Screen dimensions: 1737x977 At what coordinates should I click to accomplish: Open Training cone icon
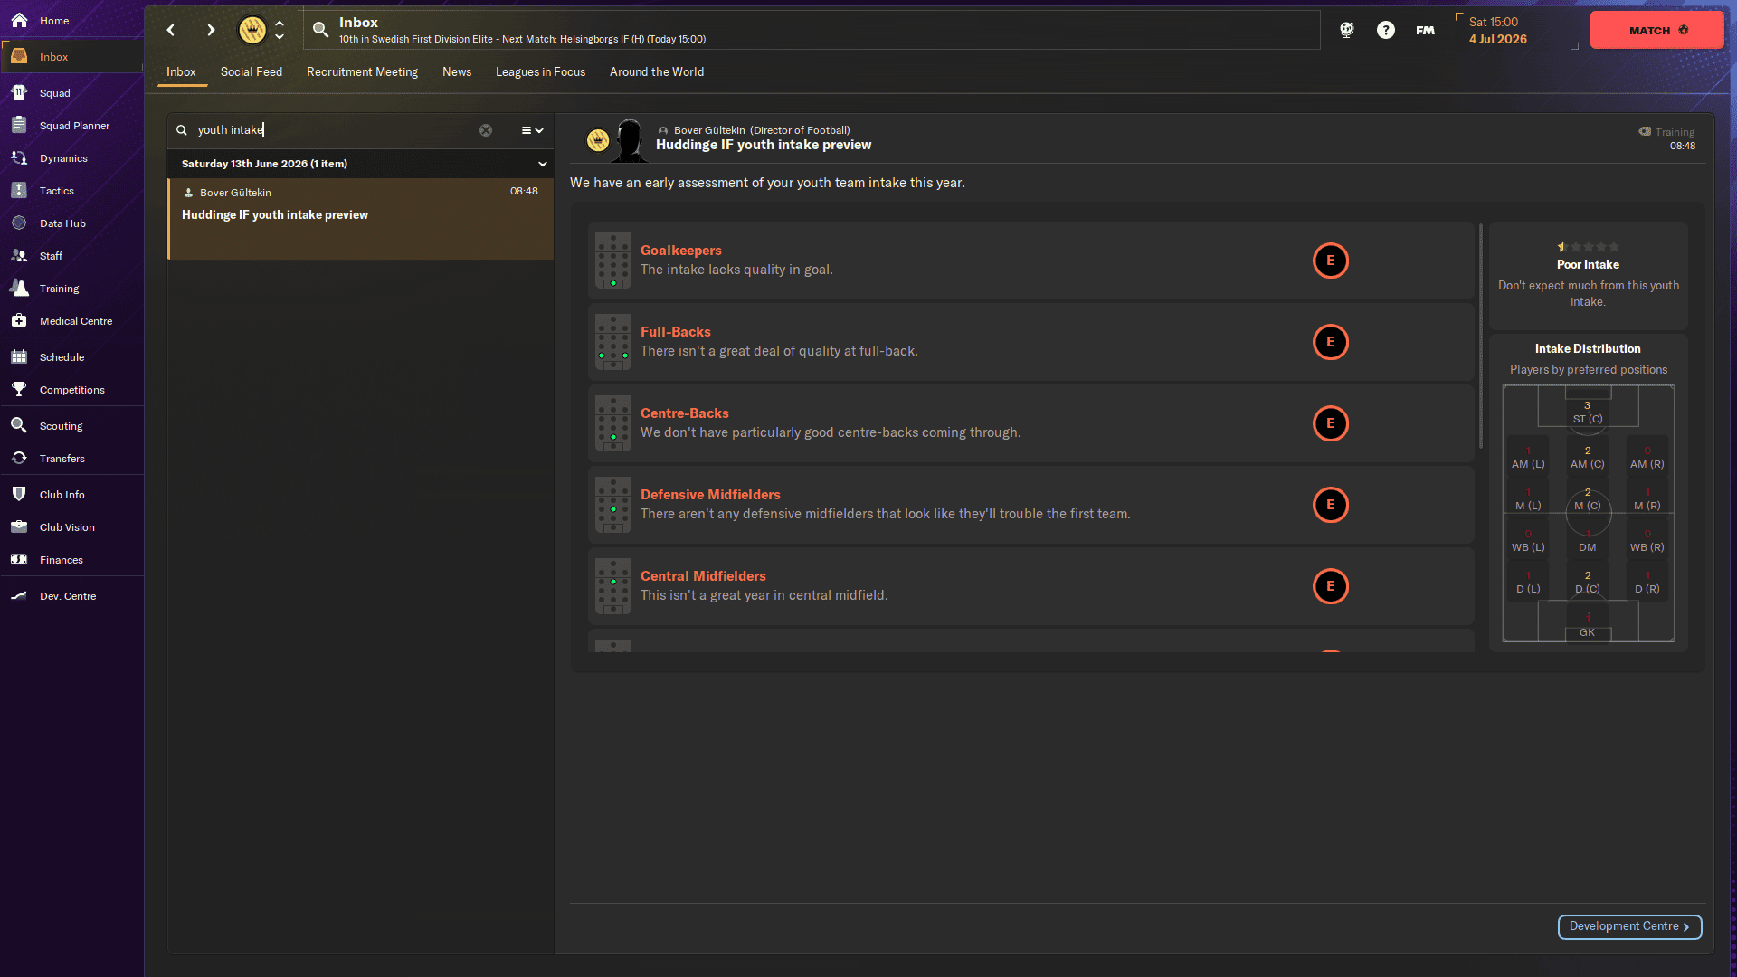tap(19, 288)
